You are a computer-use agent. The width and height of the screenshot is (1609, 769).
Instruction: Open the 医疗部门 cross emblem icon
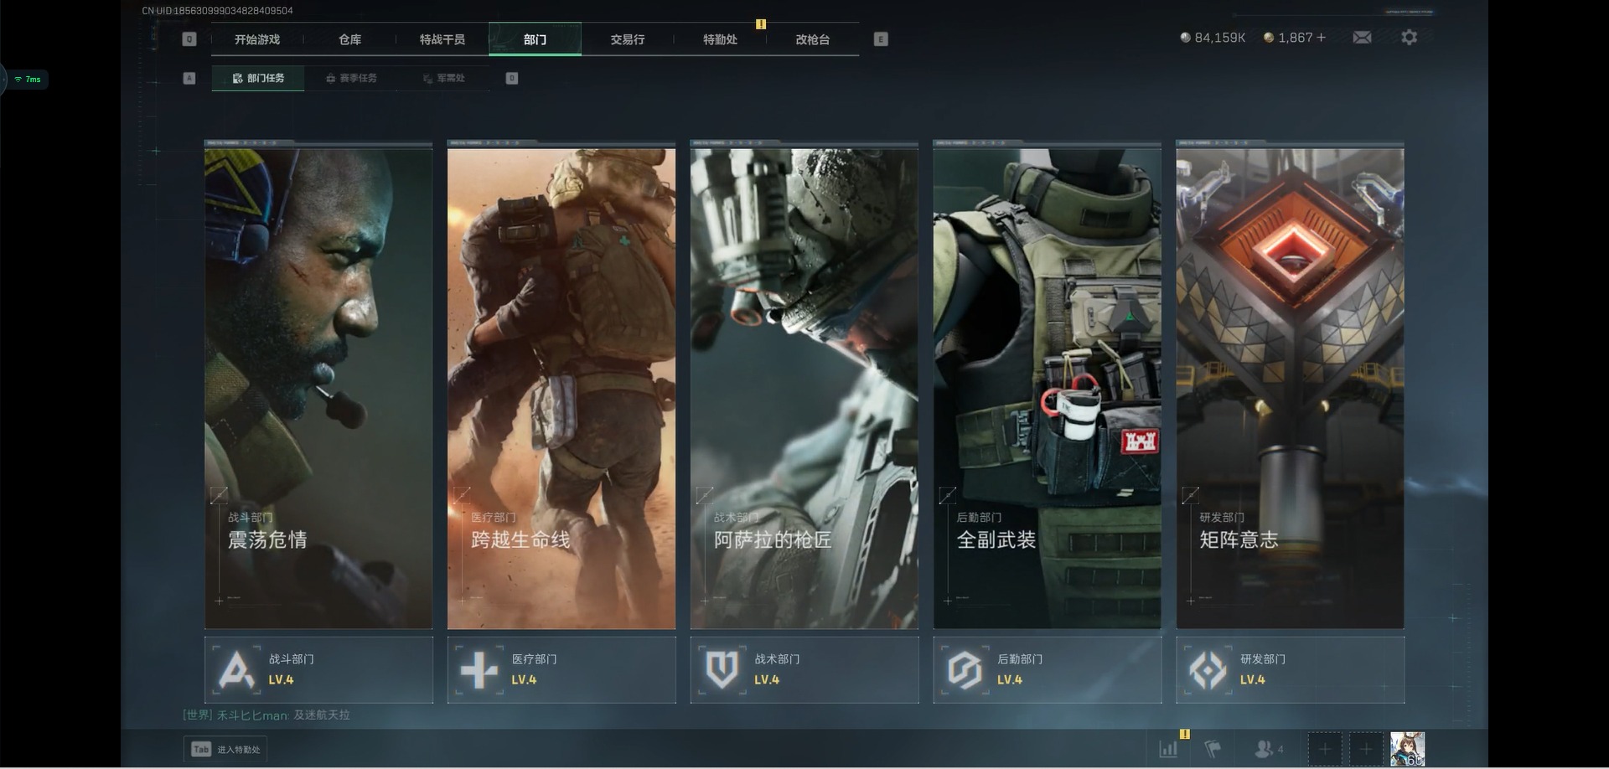point(479,670)
